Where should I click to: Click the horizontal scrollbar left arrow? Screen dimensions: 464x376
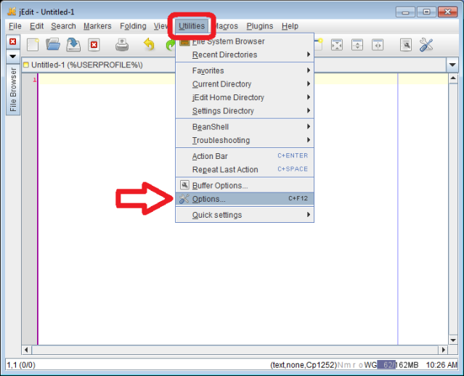tap(26, 350)
